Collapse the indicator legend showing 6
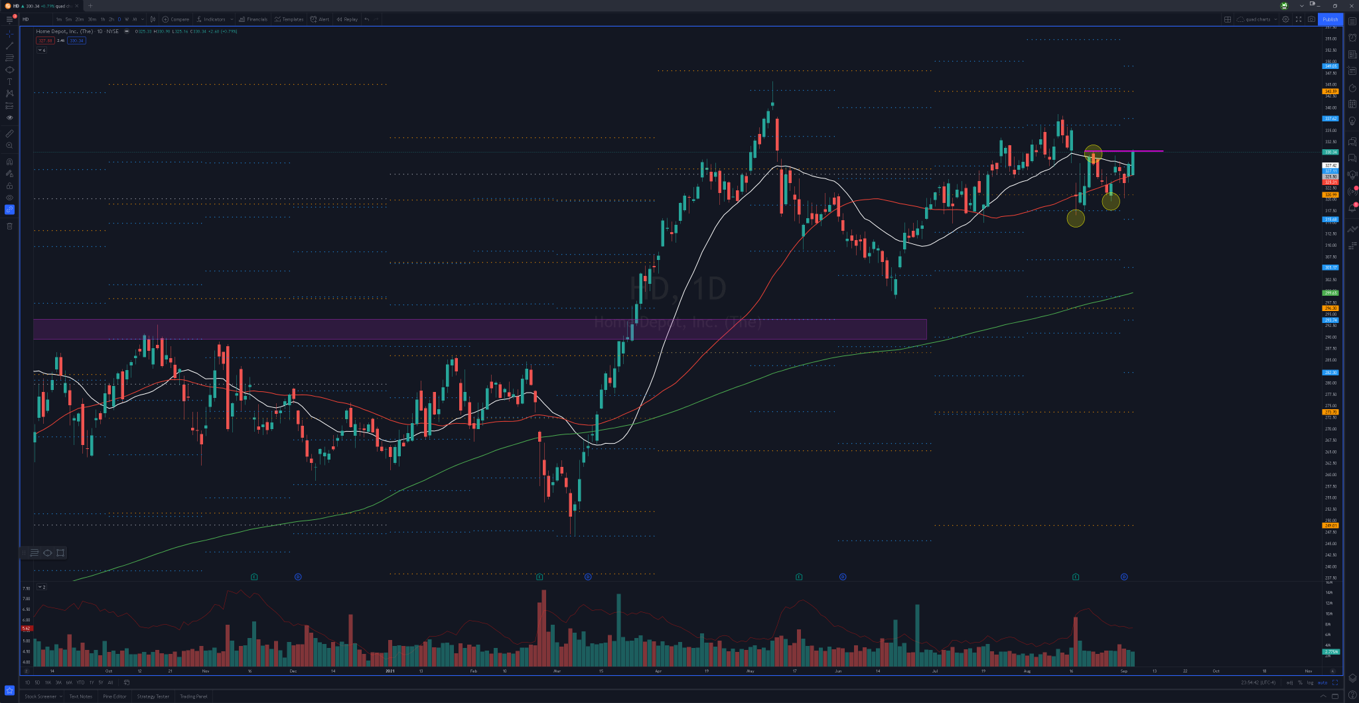Viewport: 1359px width, 703px height. click(42, 50)
